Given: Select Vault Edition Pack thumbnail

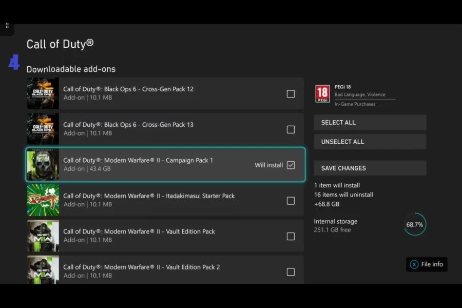Looking at the screenshot, I should tap(43, 236).
